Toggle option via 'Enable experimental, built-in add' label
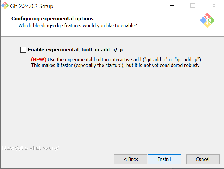The image size is (224, 169). 75,50
